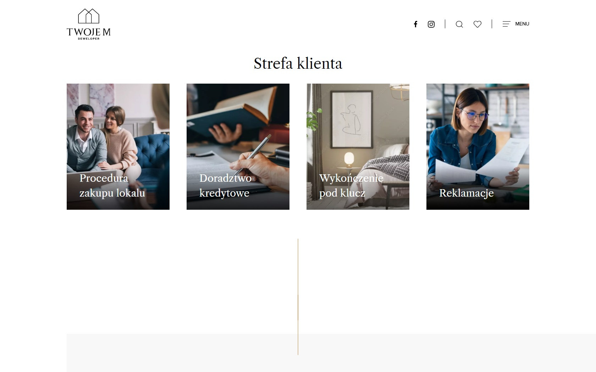596x372 pixels.
Task: Click the search magnifier icon
Action: click(x=459, y=24)
